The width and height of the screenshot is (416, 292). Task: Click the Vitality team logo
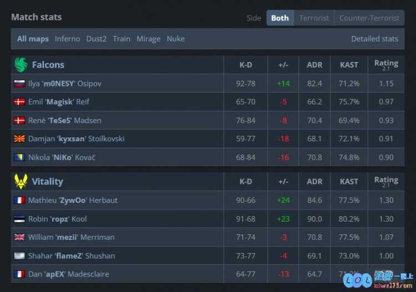[x=21, y=182]
